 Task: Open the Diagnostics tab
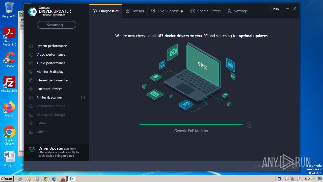click(105, 11)
